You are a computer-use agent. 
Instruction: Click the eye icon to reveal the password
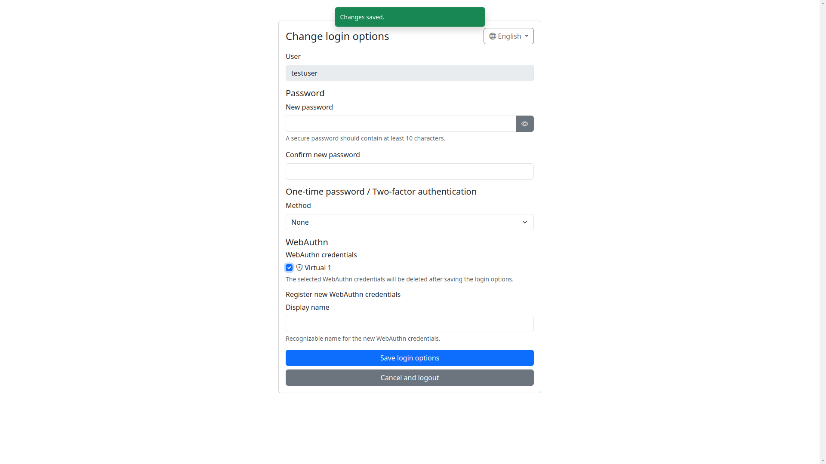click(524, 124)
